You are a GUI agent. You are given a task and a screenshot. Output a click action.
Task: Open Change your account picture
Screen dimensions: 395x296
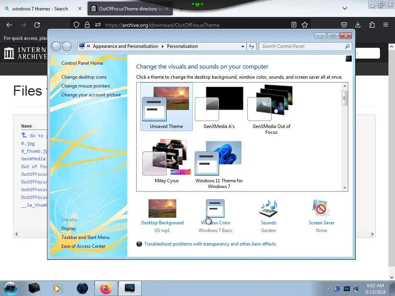pos(91,95)
